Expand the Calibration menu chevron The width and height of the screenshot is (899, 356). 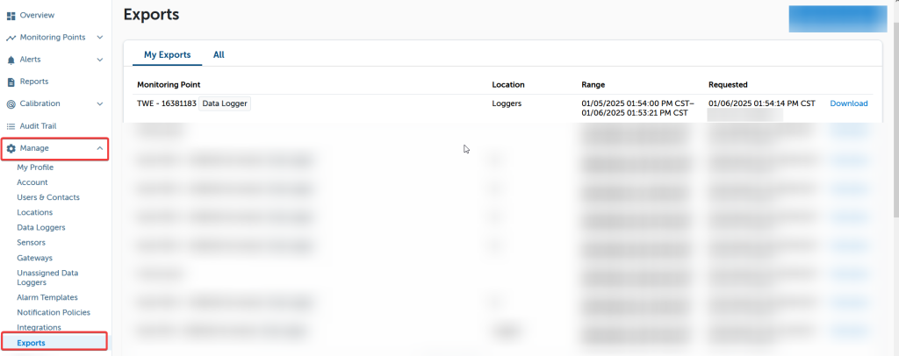[x=100, y=103]
